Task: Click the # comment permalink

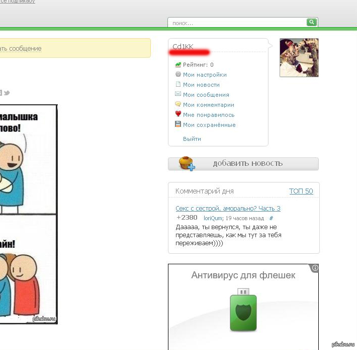Action: pyautogui.click(x=271, y=218)
